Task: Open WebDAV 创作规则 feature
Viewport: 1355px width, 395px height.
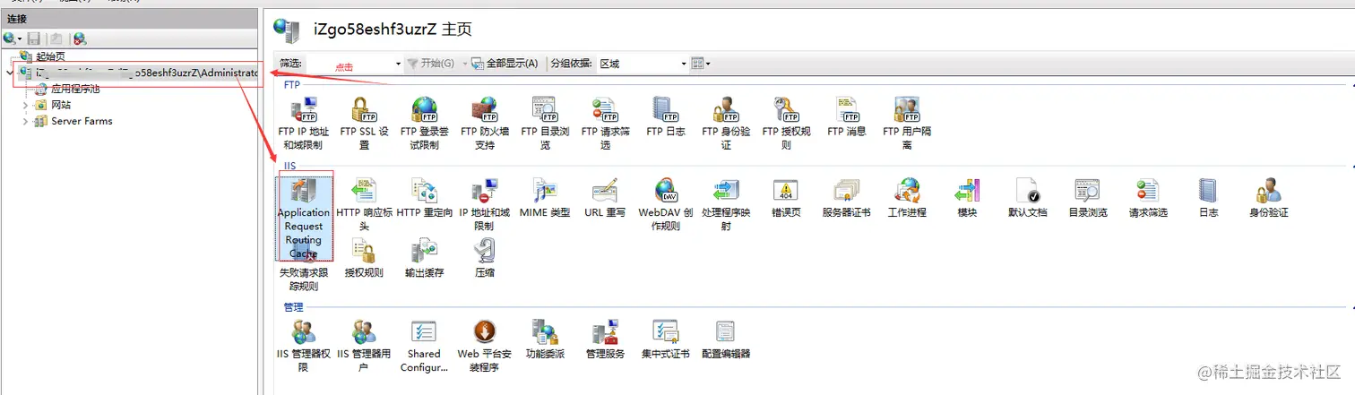Action: [x=665, y=204]
